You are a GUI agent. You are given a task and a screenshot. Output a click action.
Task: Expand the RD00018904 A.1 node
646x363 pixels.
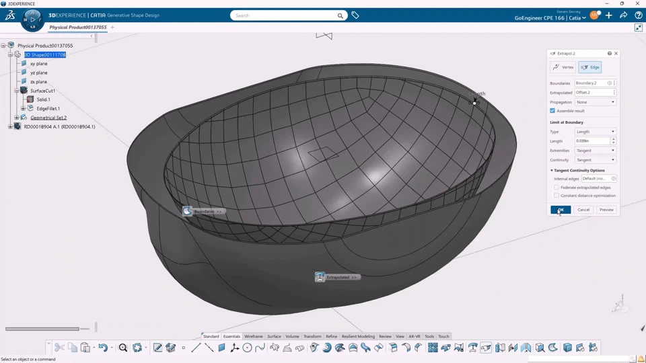point(10,127)
